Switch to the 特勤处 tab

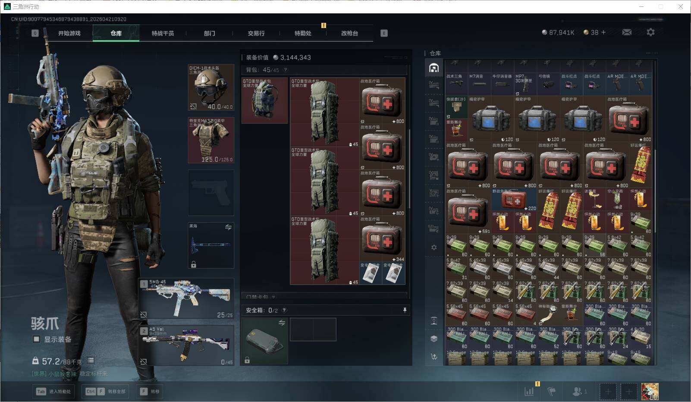click(303, 33)
